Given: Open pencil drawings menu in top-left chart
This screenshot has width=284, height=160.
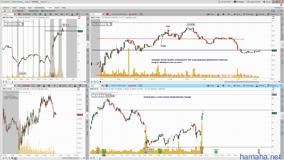Looking at the screenshot, I should [x=67, y=14].
